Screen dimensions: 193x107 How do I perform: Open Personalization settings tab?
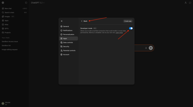68,34
